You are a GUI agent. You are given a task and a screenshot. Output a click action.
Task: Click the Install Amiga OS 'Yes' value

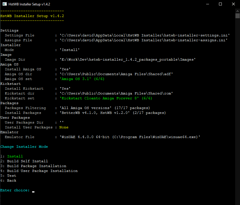(x=65, y=69)
